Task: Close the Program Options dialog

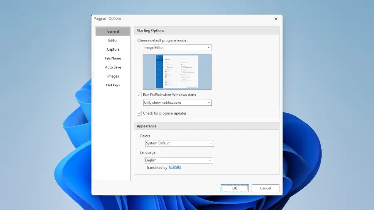Action: (276, 19)
